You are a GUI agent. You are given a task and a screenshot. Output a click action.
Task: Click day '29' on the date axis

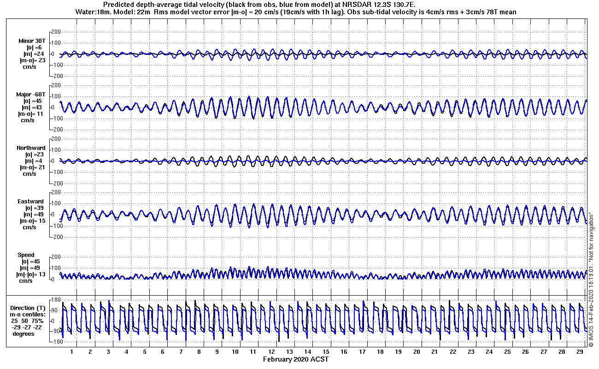pyautogui.click(x=580, y=352)
